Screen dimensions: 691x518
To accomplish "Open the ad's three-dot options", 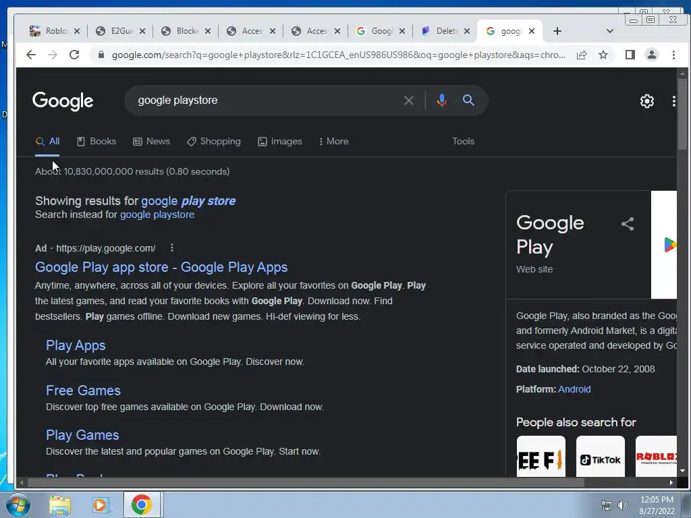I will 172,248.
